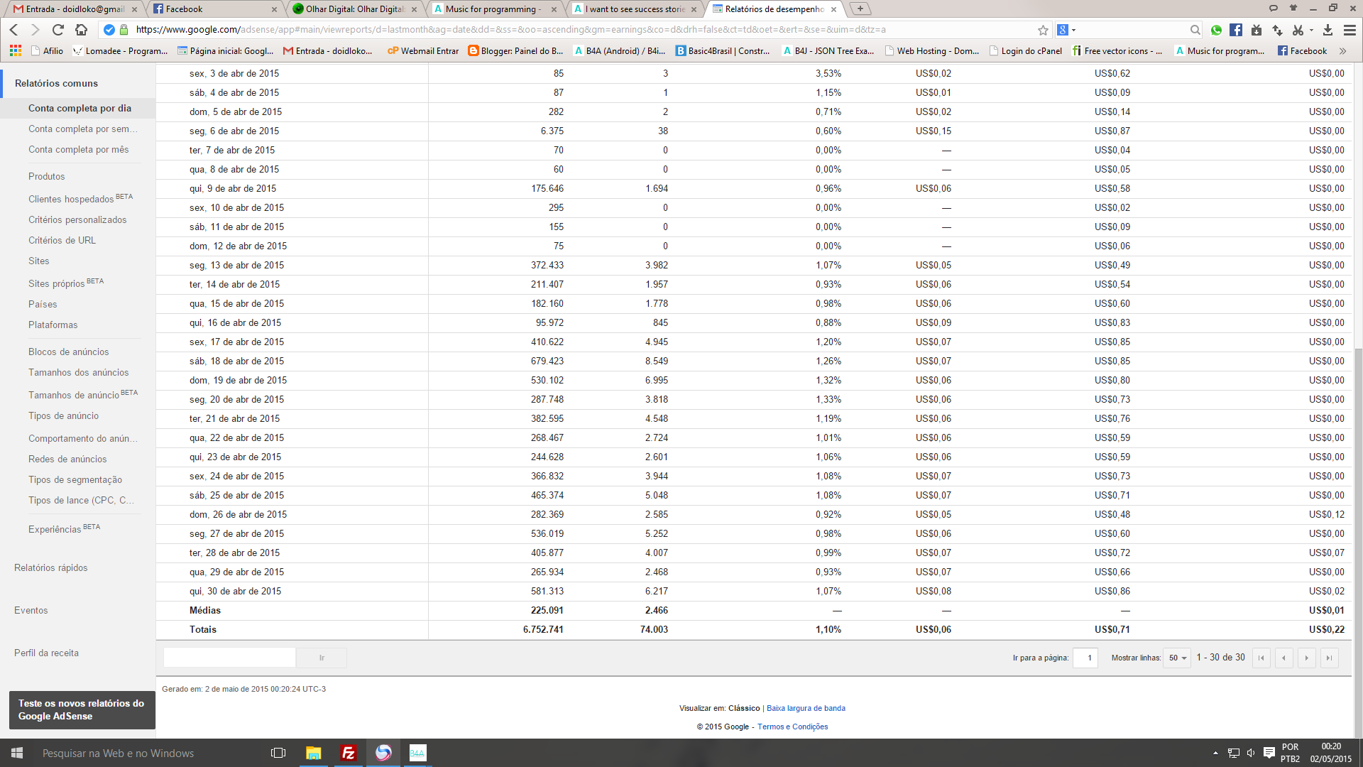The height and width of the screenshot is (767, 1363).
Task: Click the Ir para a página field
Action: click(1085, 658)
